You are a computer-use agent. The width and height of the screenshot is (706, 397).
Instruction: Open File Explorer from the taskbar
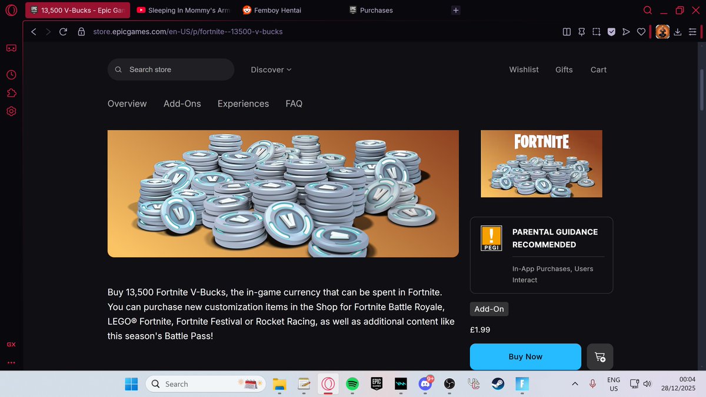[x=279, y=384]
